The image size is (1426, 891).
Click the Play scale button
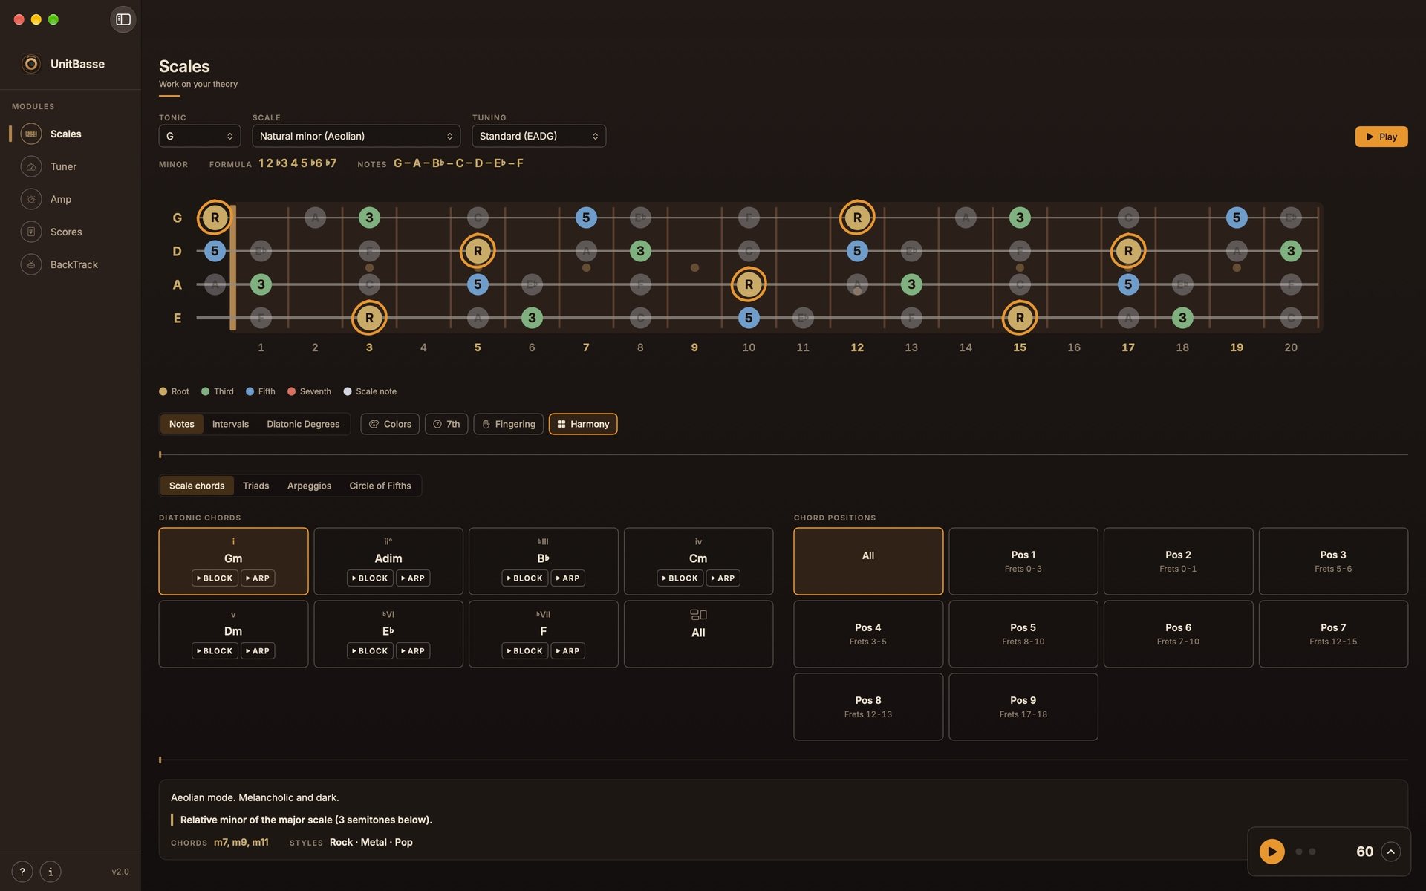coord(1381,137)
